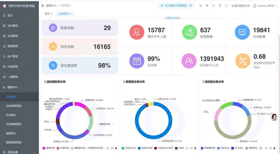
Task: Switch to the 首页 tab
Action: [47, 14]
